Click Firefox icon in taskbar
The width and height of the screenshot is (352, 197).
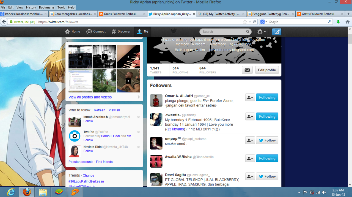27,192
